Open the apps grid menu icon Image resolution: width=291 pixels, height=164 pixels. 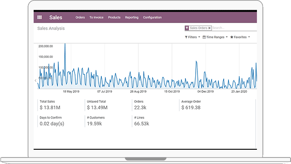pyautogui.click(x=40, y=17)
